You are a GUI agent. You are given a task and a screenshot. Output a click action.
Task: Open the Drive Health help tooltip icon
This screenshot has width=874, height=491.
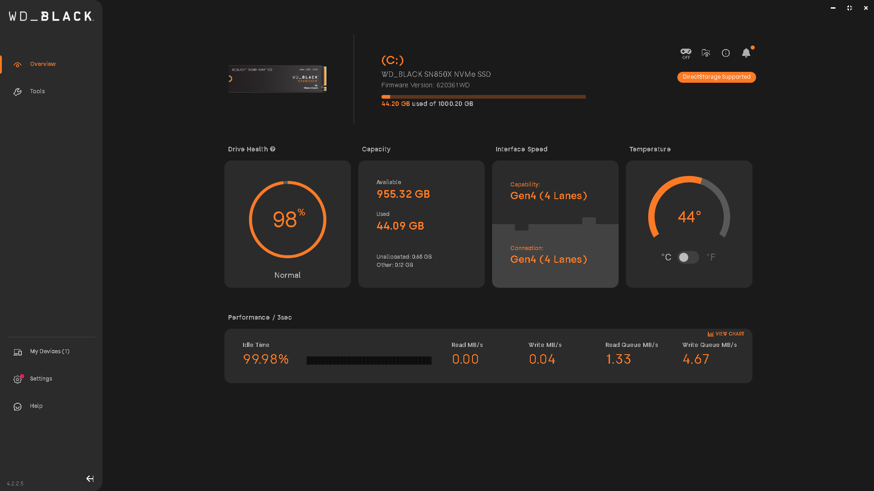(x=273, y=149)
